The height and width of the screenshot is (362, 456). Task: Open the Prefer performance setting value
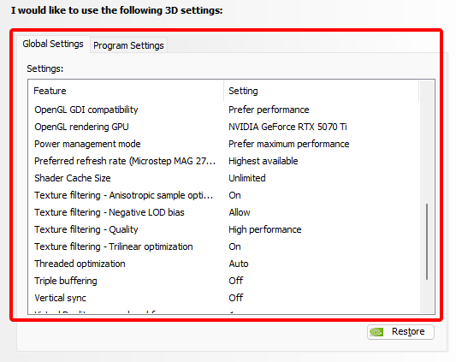coord(269,110)
